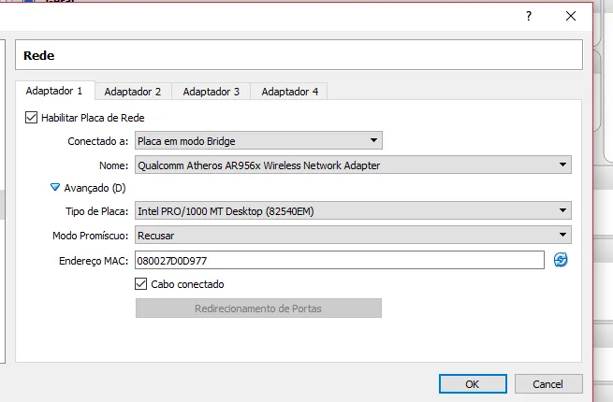This screenshot has width=613, height=402.
Task: Generate a new random MAC address
Action: 561,260
